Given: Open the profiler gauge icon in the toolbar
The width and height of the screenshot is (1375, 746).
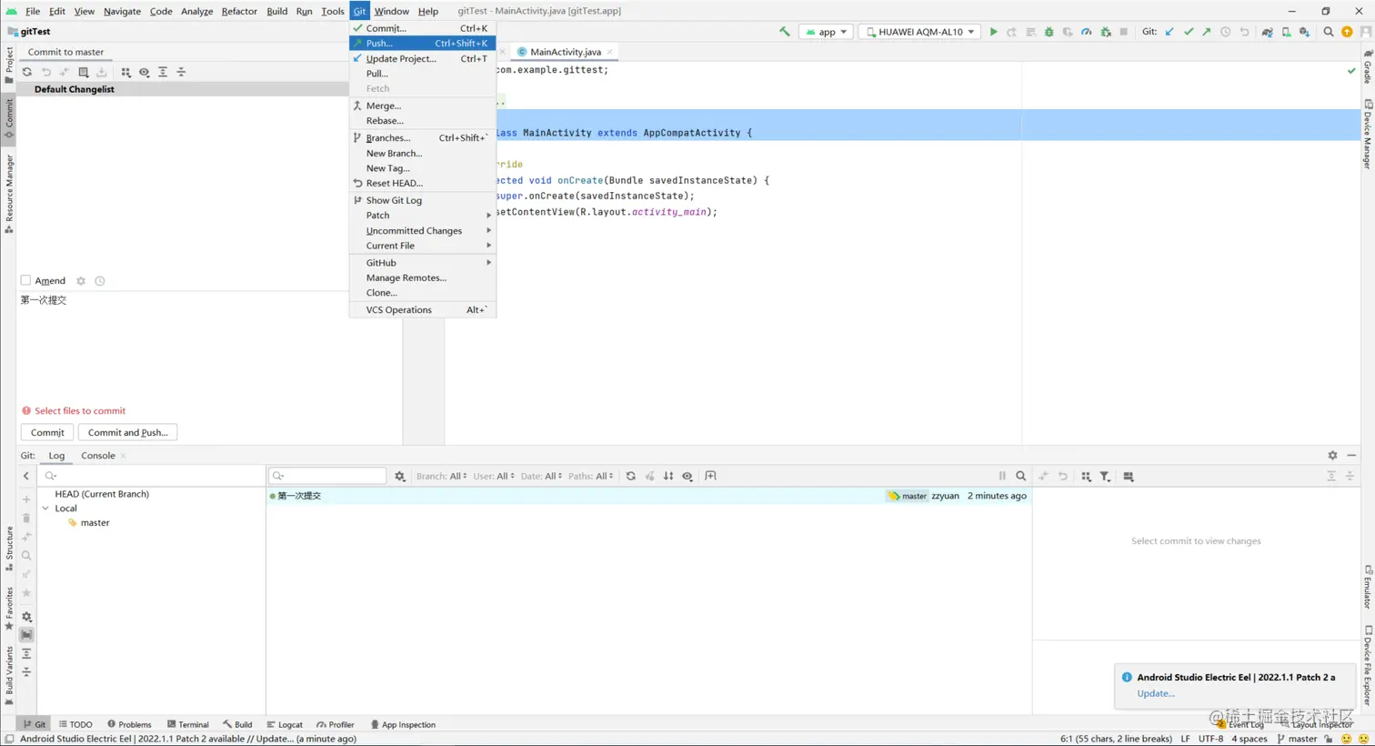Looking at the screenshot, I should tap(1086, 32).
